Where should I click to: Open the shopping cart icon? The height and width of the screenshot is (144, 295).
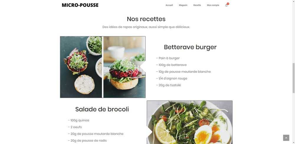coord(226,5)
